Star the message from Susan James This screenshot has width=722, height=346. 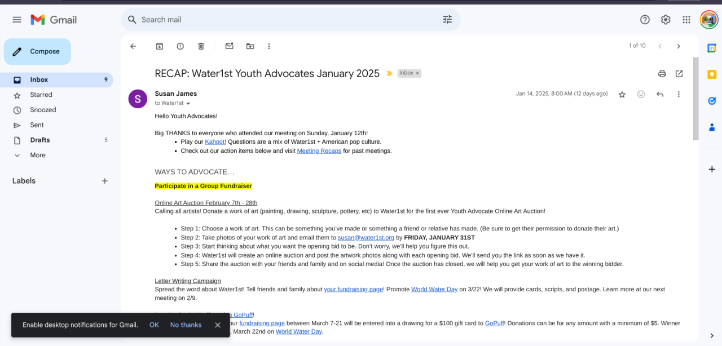click(622, 94)
